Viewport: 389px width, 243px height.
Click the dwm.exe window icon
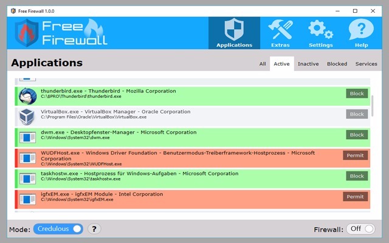(x=27, y=137)
